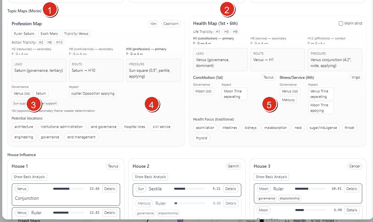Click the Mercury chip under Illness/Service Governance
Image resolution: width=373 pixels, height=222 pixels.
(x=288, y=100)
